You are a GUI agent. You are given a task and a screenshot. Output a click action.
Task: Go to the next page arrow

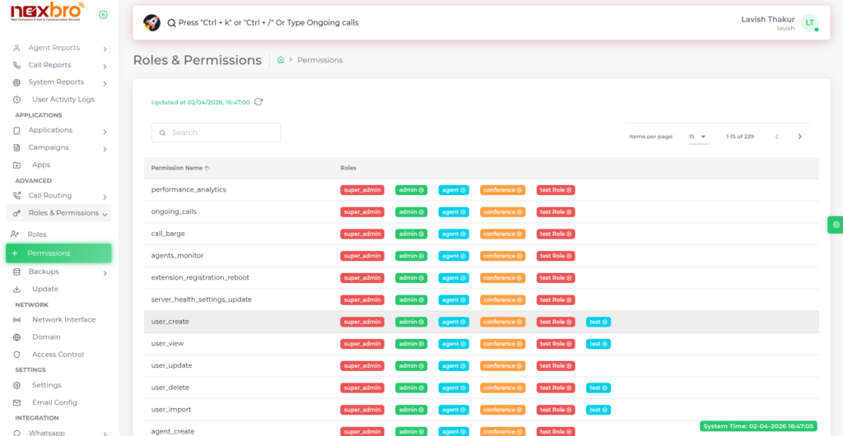point(799,137)
